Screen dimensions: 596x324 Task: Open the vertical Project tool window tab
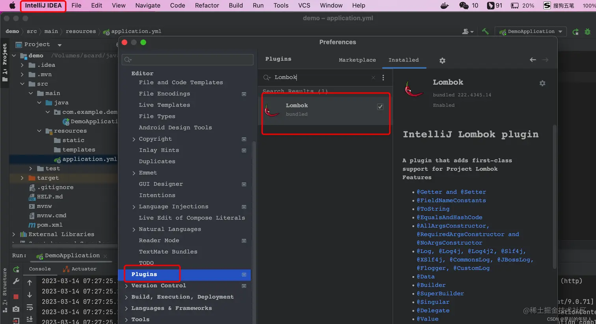pos(5,62)
